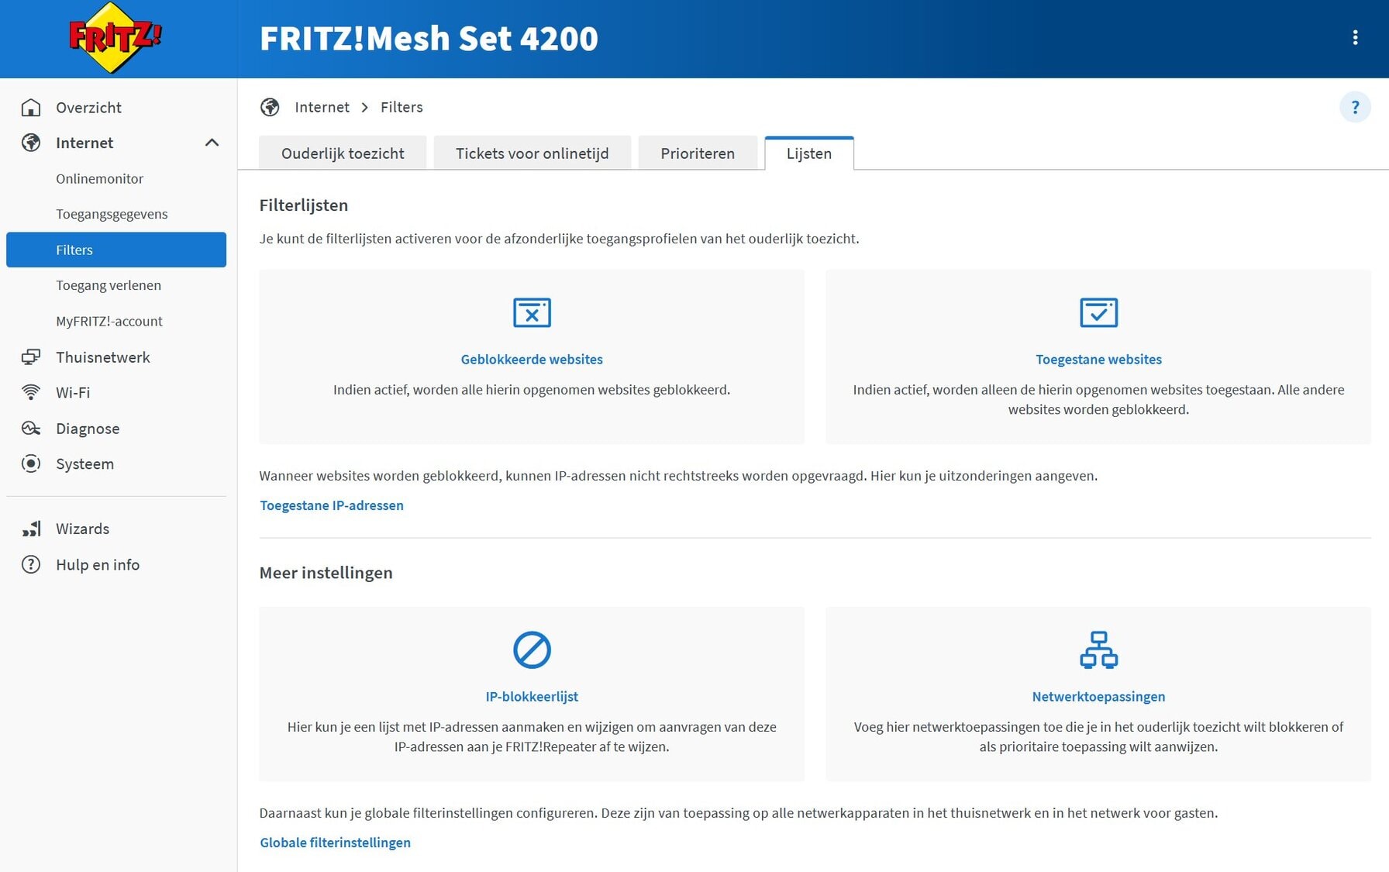This screenshot has width=1389, height=872.
Task: Collapse the Internet menu chevron
Action: tap(212, 143)
